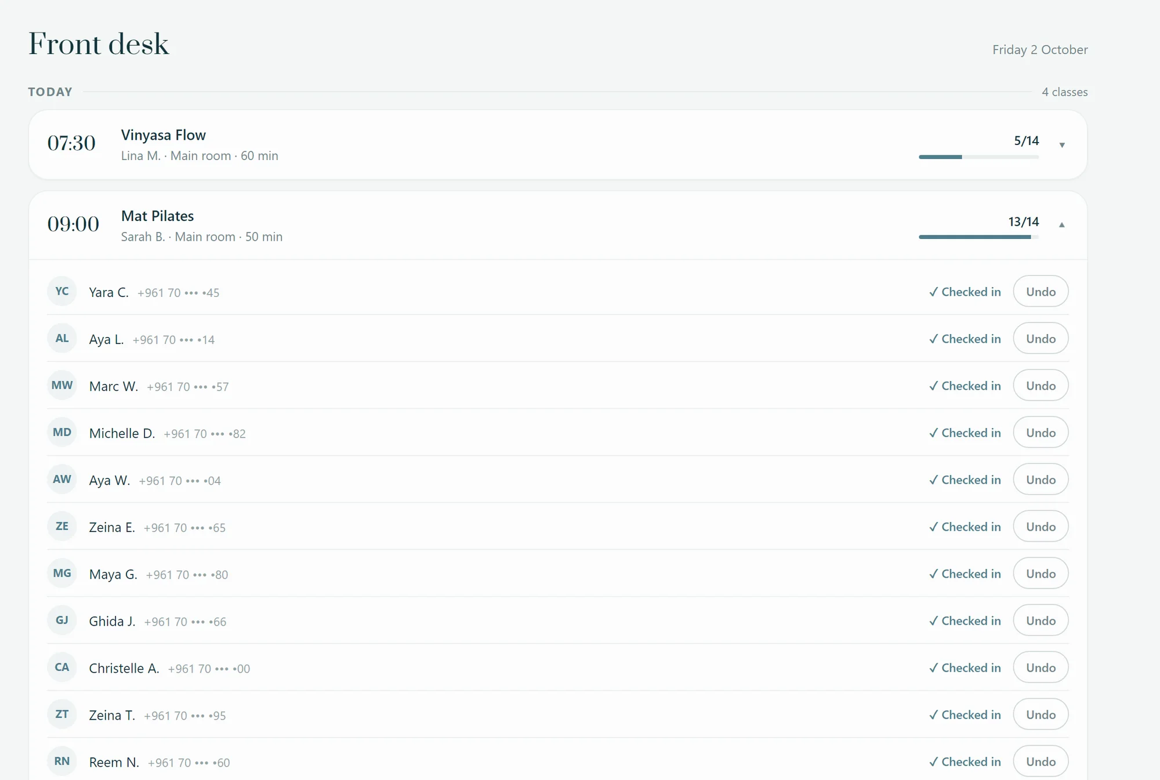Click the name Maya G.
1160x780 pixels.
pos(113,574)
